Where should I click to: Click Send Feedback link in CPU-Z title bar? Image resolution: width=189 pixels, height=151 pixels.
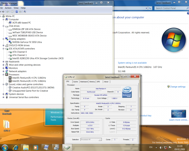click(112, 77)
